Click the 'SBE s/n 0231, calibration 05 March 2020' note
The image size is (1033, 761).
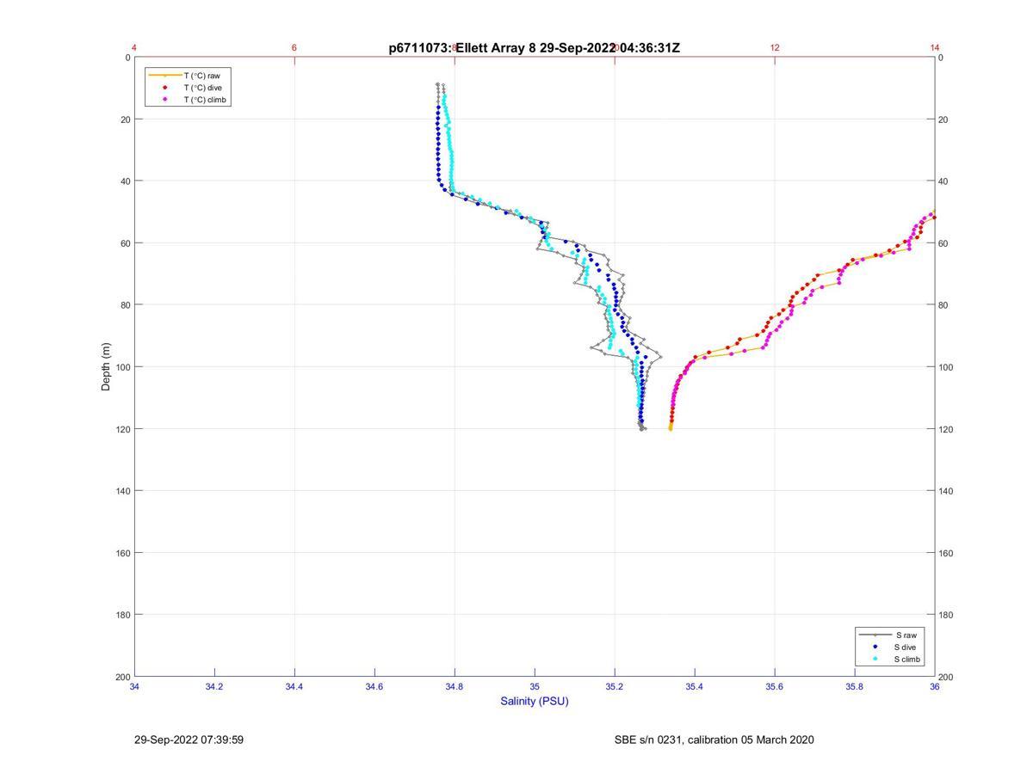pyautogui.click(x=714, y=740)
